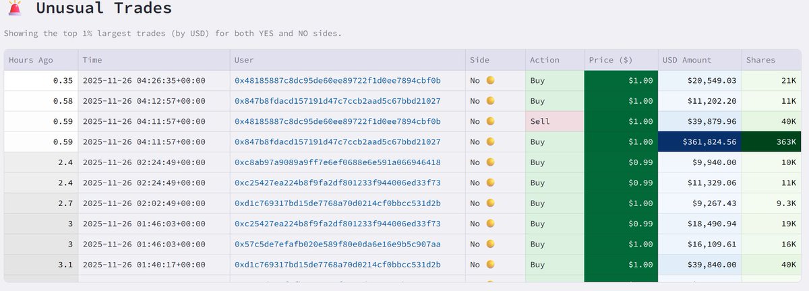Click the coin icon in the $39,840.00 row

pyautogui.click(x=491, y=265)
